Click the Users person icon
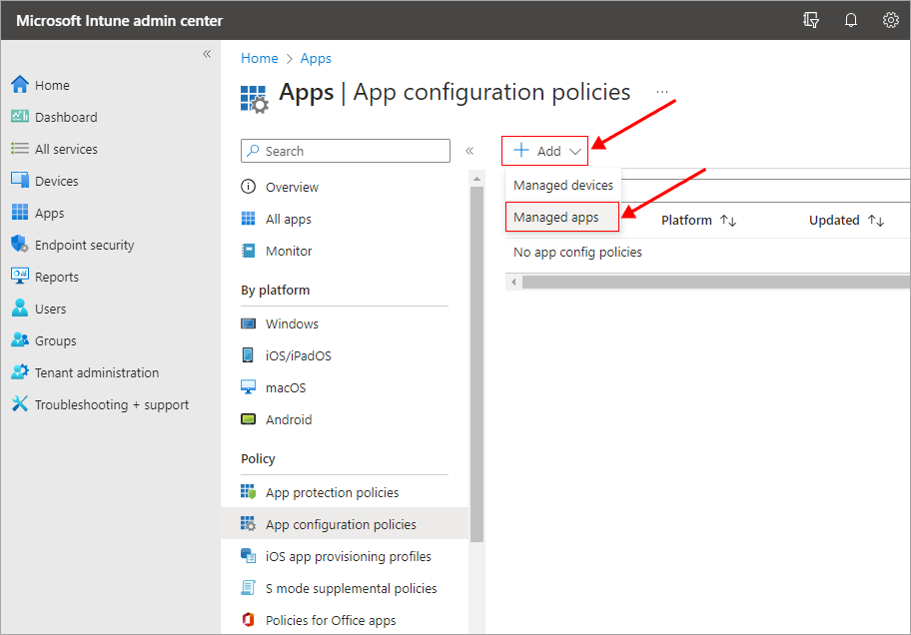 point(20,308)
